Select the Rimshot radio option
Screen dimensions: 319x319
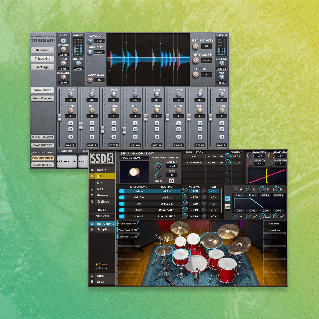[97, 268]
